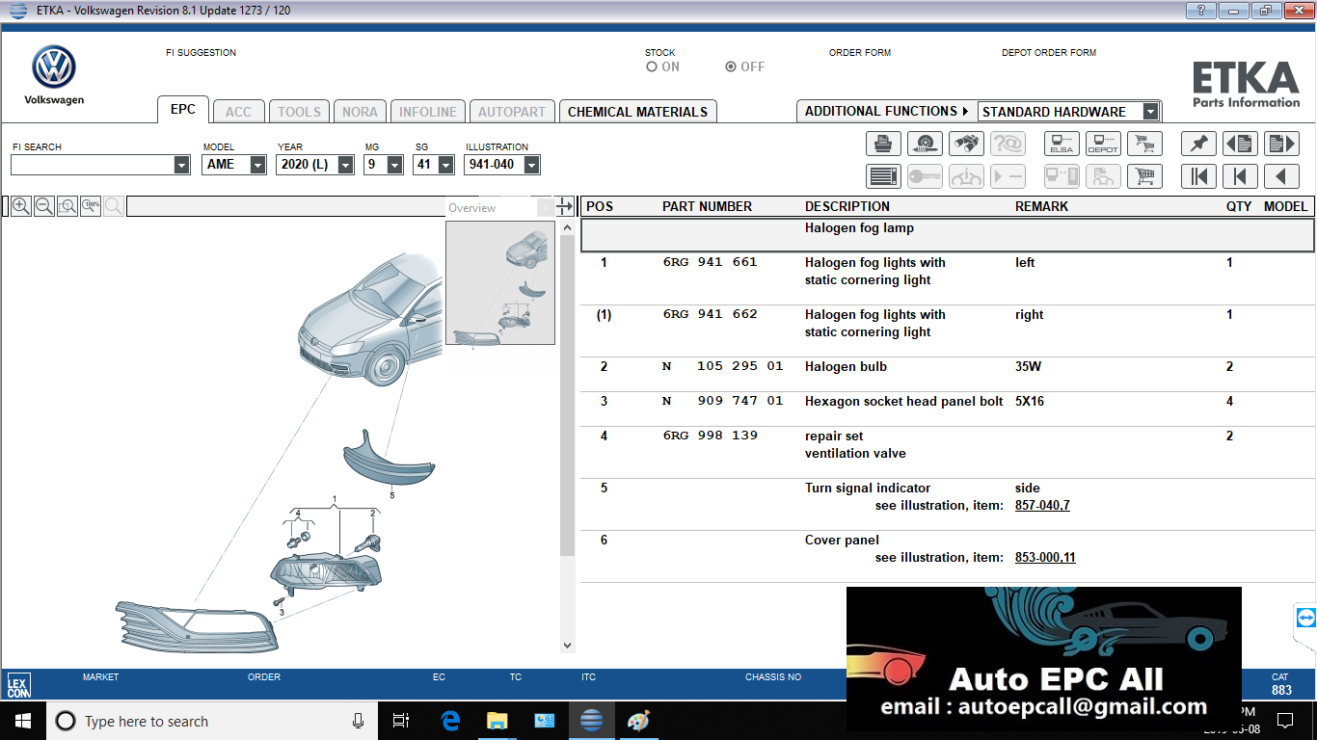This screenshot has height=740, width=1317.
Task: Open TeamViewer side panel tab
Action: [1305, 618]
